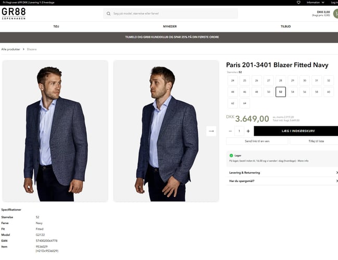Decrease quantity with minus button
Screen dimensions: 338x260
pos(230,131)
